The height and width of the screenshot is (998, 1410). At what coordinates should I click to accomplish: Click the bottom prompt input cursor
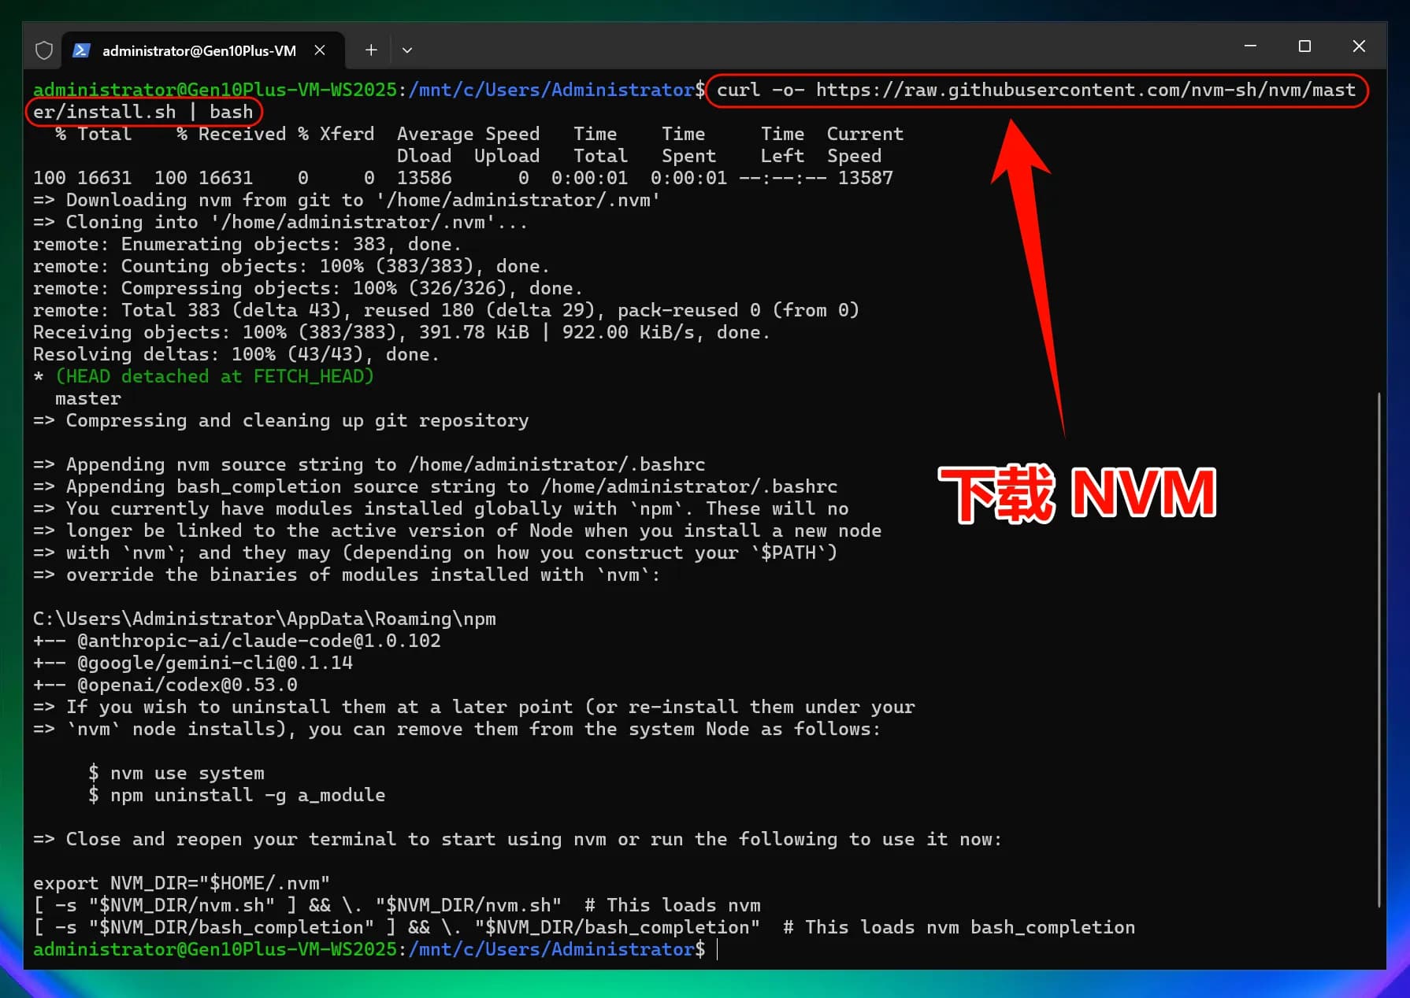718,949
